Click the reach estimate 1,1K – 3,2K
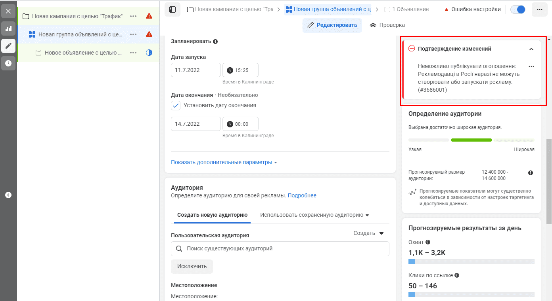This screenshot has width=552, height=301. (427, 253)
